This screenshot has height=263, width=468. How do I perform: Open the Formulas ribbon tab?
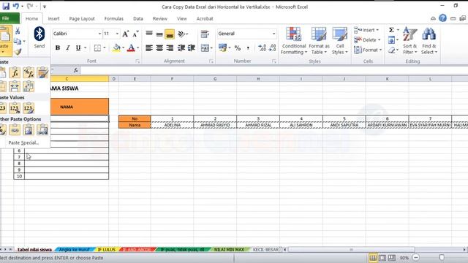click(x=114, y=18)
